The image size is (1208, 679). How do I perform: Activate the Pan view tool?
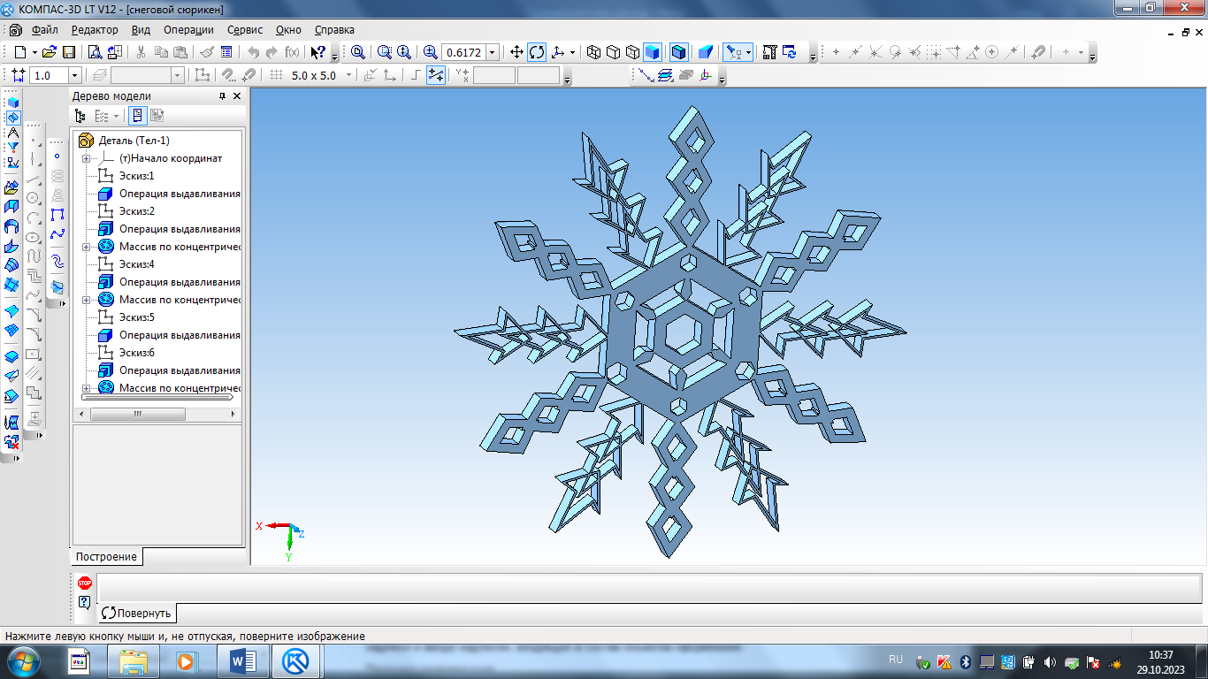pos(517,52)
